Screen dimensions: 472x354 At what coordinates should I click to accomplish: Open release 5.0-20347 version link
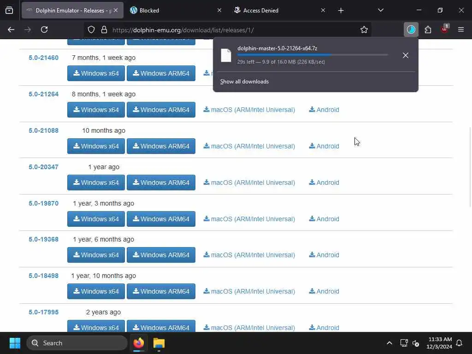click(x=43, y=167)
